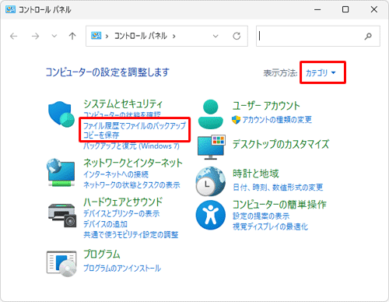Click the Ease of Access icon
This screenshot has width=389, height=302.
click(211, 215)
